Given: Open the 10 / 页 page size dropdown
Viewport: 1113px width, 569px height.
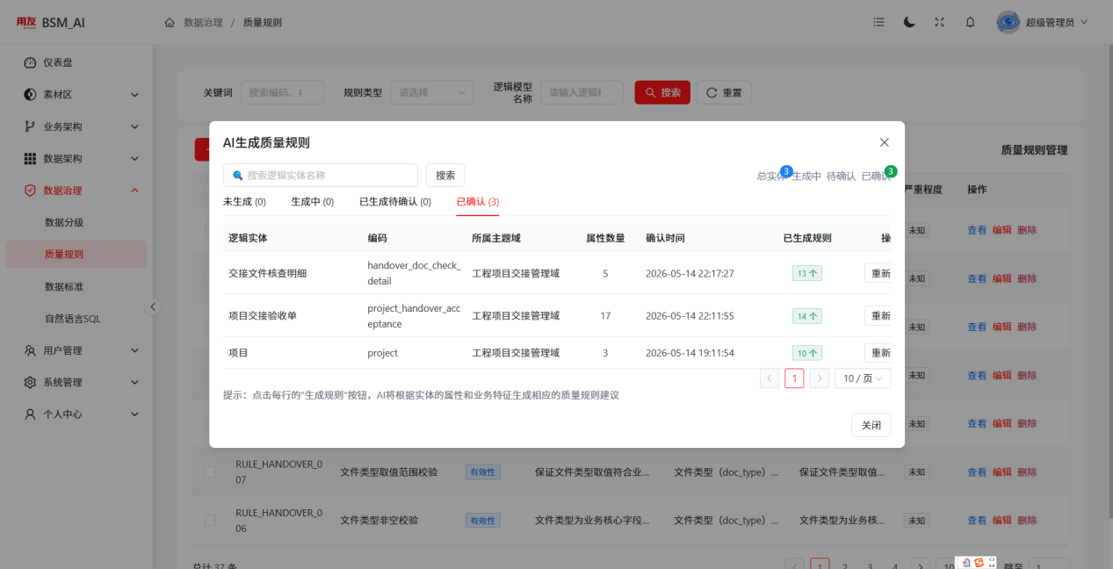Looking at the screenshot, I should (x=863, y=378).
